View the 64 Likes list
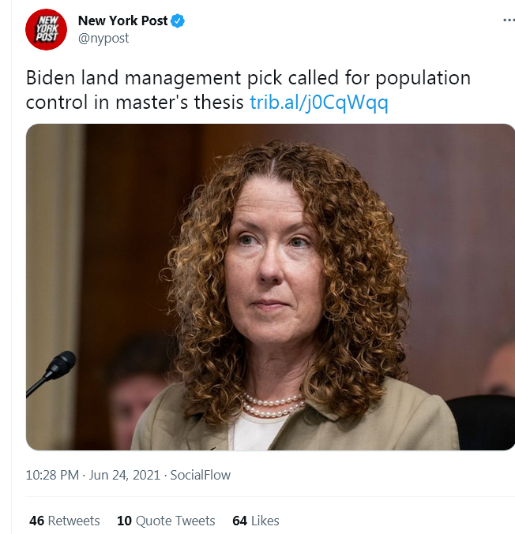This screenshot has height=534, width=515. click(256, 521)
